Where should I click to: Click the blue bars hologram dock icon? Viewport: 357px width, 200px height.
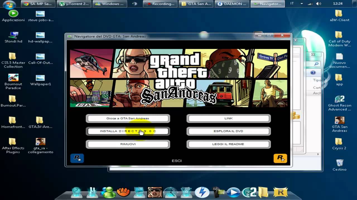pos(92,192)
